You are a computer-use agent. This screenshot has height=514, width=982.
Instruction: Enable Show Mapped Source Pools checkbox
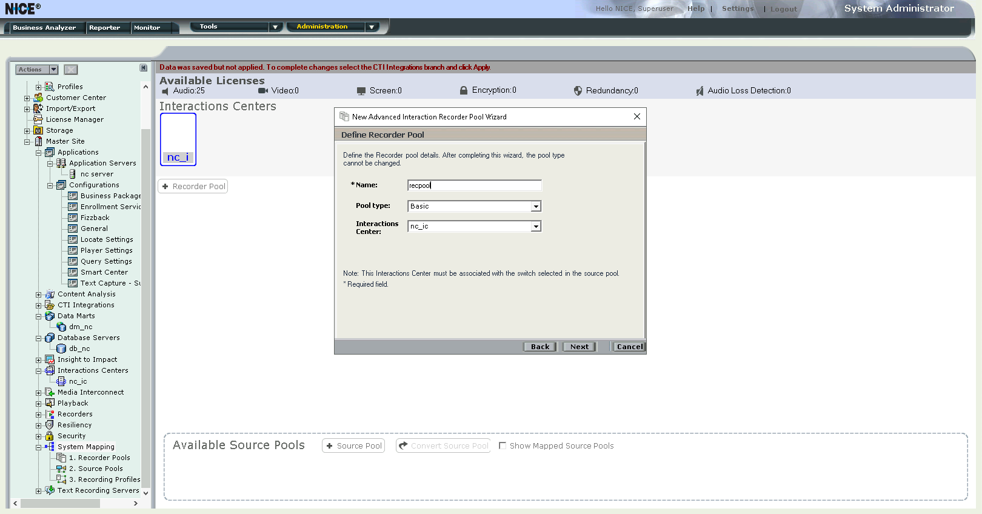[503, 446]
